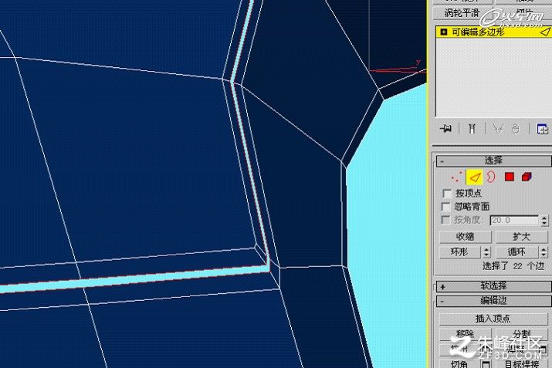Click the 收缩 shrink selection button
552x368 pixels.
pos(465,237)
